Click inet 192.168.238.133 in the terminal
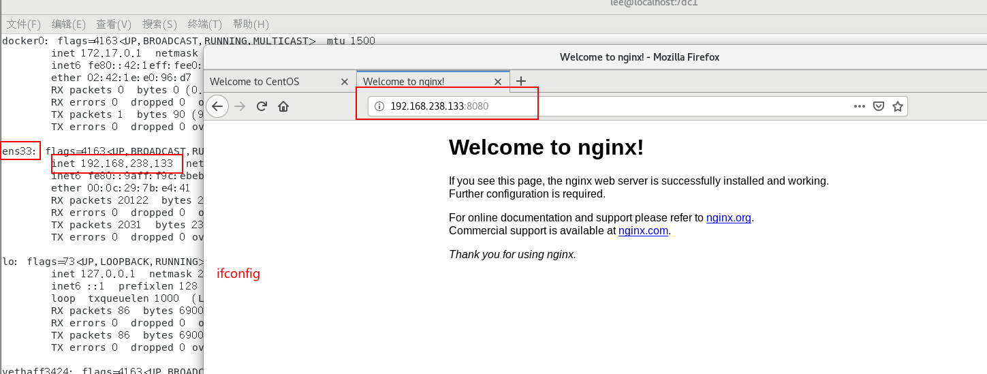Screen dimensions: 987x374 coord(112,163)
